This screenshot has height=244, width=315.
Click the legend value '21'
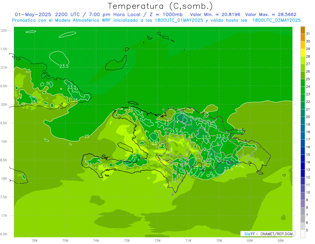point(308,109)
